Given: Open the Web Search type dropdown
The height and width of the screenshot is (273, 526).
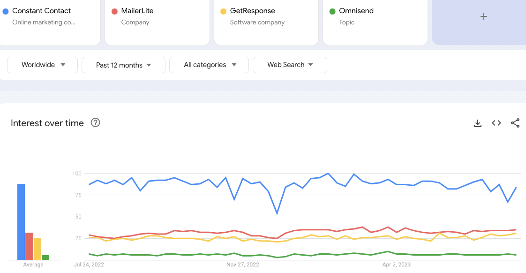Looking at the screenshot, I should [x=290, y=65].
